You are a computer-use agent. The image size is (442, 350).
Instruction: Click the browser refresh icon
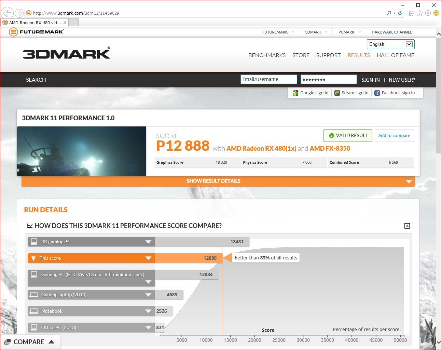pyautogui.click(x=400, y=13)
